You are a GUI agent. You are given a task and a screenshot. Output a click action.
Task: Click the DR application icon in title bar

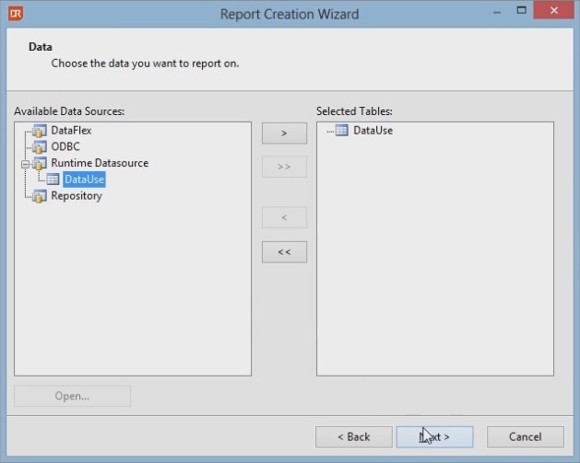[16, 14]
